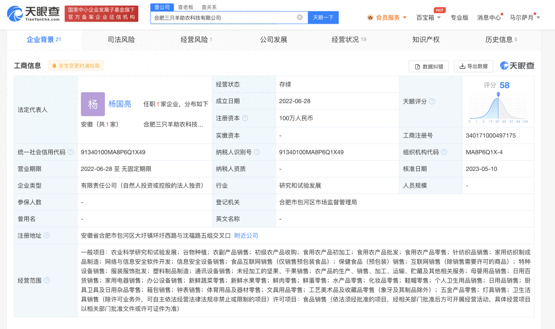Image resolution: width=555 pixels, height=329 pixels.
Task: Open 消息中心 notifications
Action: click(489, 17)
